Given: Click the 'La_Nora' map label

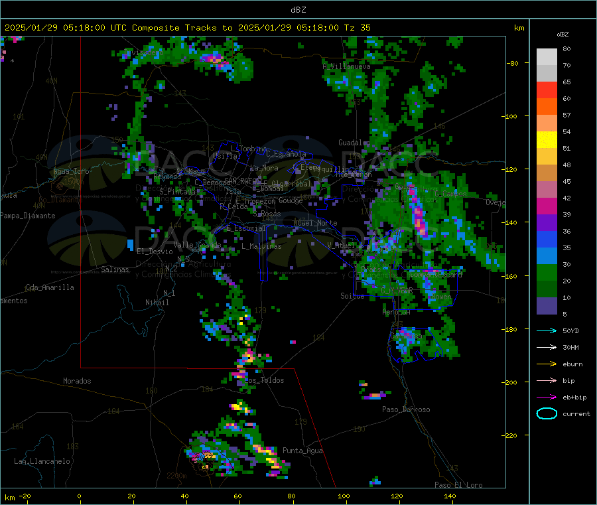Looking at the screenshot, I should point(264,168).
